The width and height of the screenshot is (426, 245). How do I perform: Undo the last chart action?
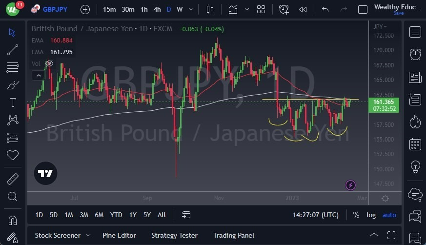[x=325, y=9]
